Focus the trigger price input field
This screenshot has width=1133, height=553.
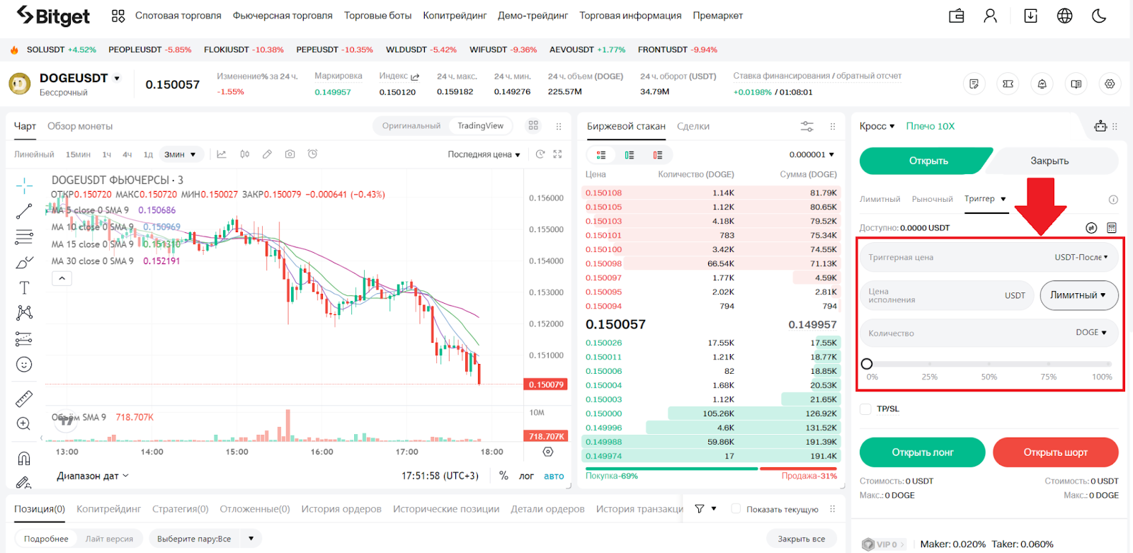989,257
